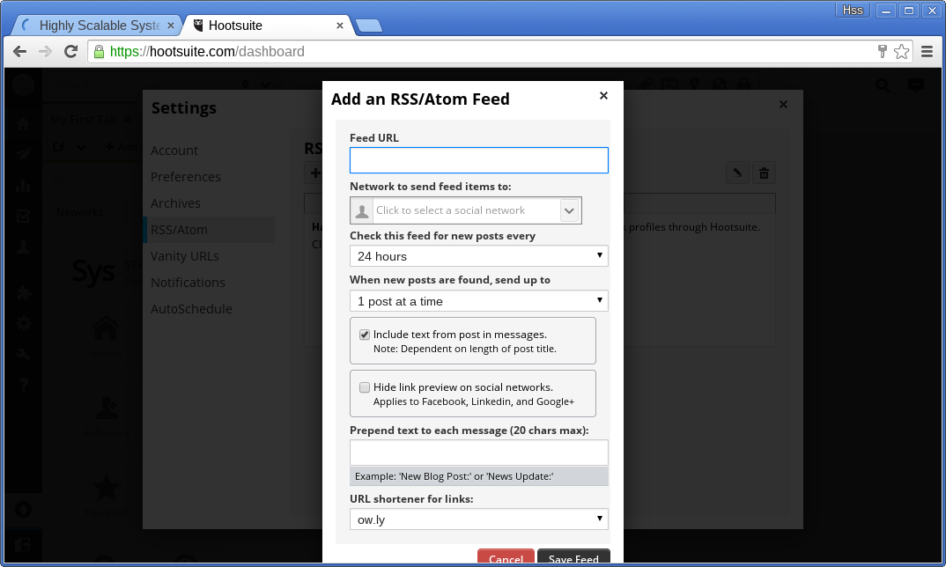This screenshot has width=946, height=567.
Task: Click the sign out icon in sidebar
Action: tap(23, 545)
